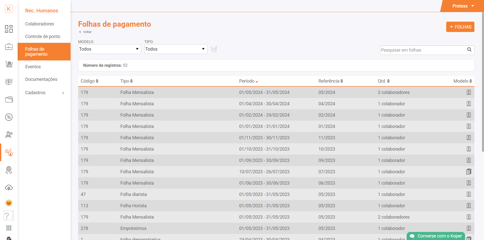Open the Pretexx account dropdown
The width and height of the screenshot is (484, 240).
[463, 6]
